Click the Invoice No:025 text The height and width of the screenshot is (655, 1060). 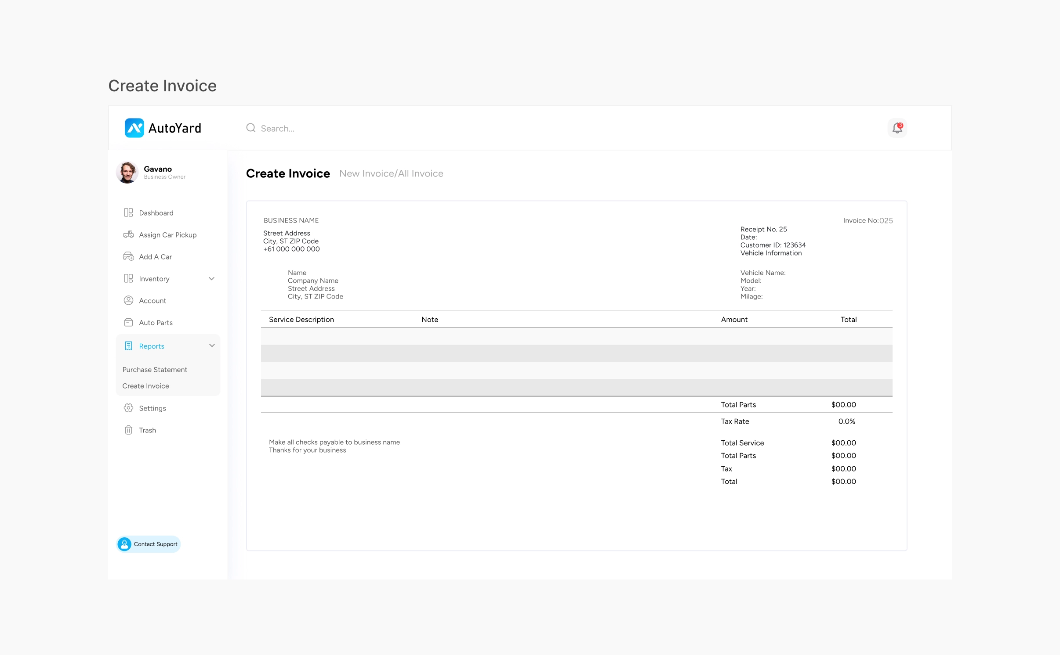[868, 220]
